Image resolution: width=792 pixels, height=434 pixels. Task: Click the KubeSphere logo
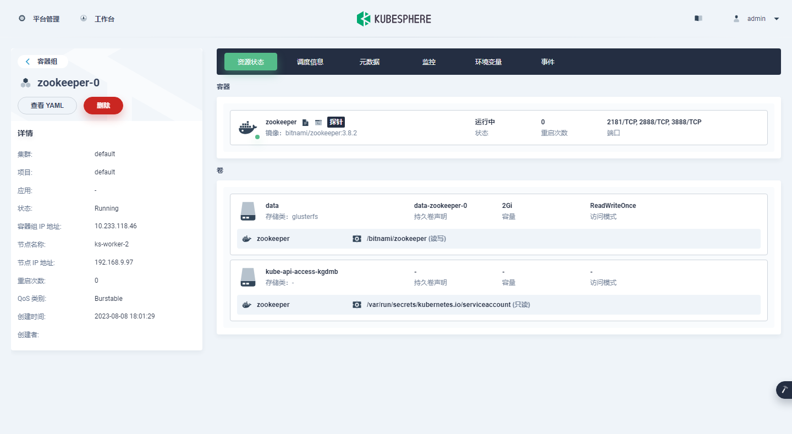click(x=394, y=19)
